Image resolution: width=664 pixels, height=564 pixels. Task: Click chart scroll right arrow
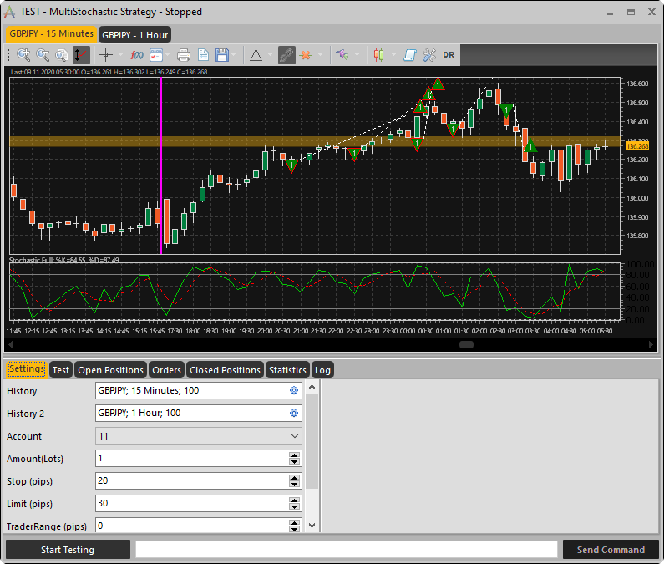[x=651, y=344]
